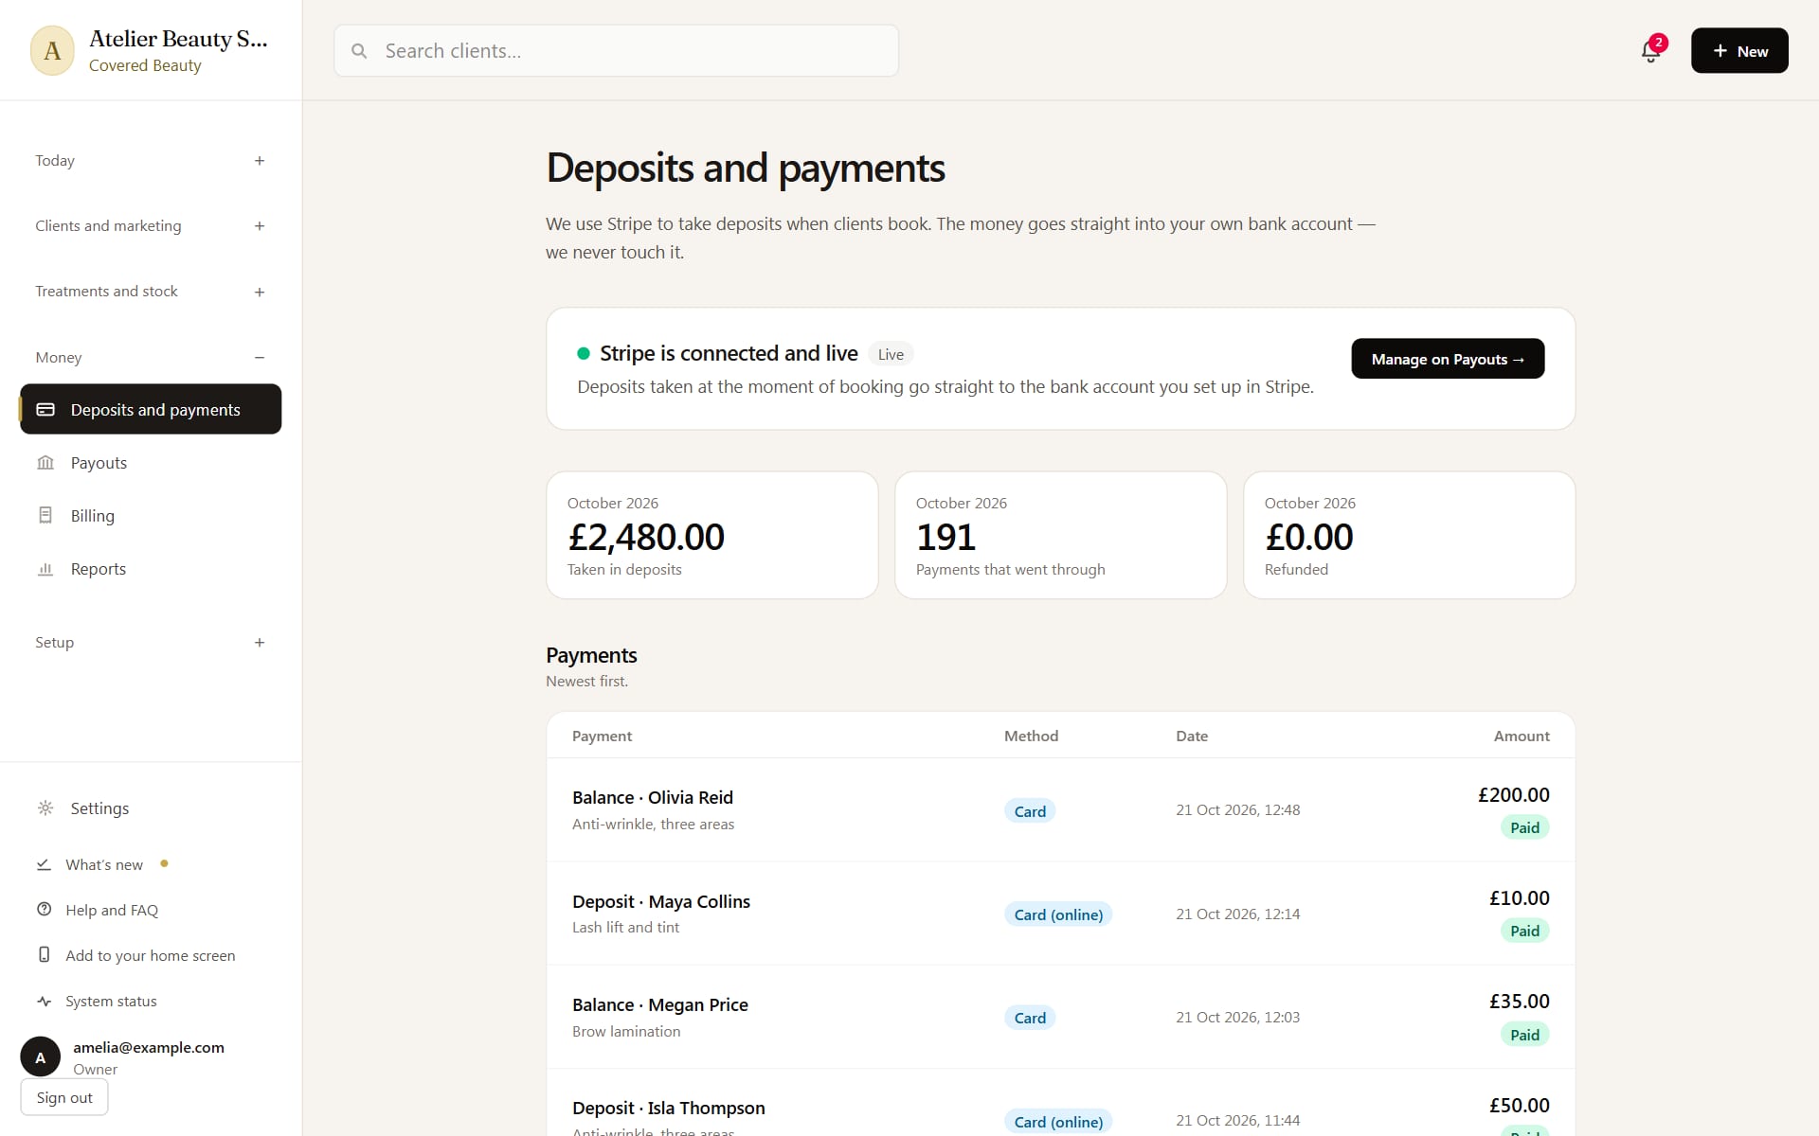Click the Payouts bank icon

click(x=45, y=463)
